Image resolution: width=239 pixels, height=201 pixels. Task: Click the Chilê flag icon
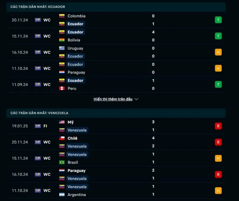pyautogui.click(x=62, y=138)
